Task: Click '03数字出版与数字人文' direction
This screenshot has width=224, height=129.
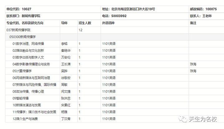Action: point(28,58)
